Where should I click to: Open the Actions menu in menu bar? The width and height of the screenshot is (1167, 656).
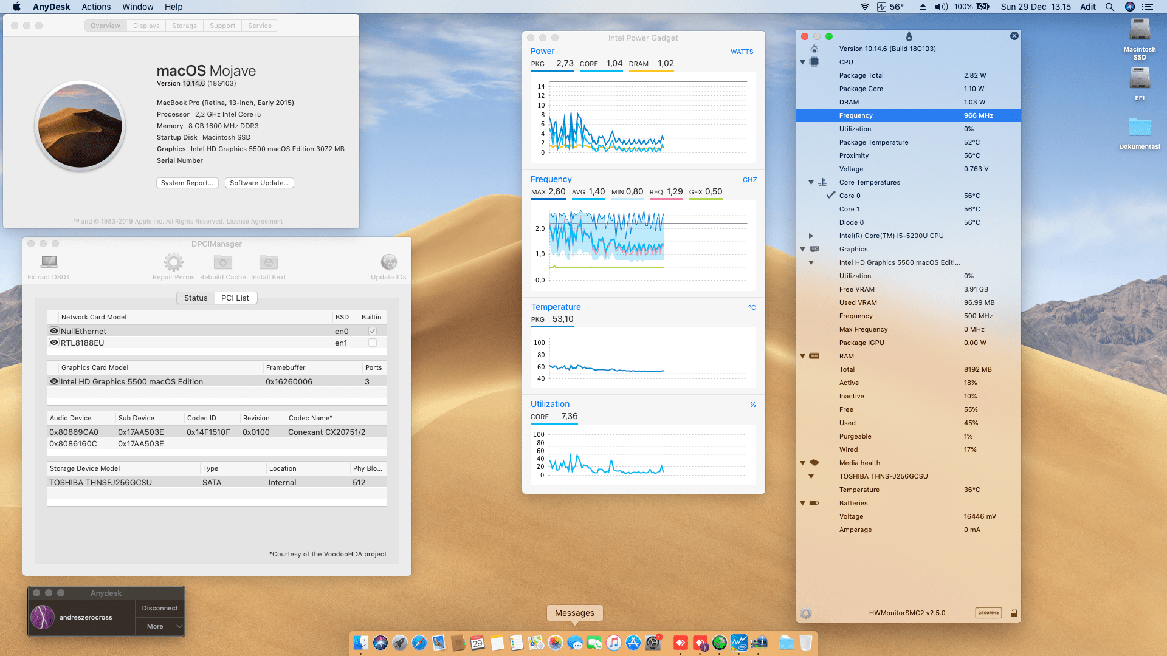point(96,7)
